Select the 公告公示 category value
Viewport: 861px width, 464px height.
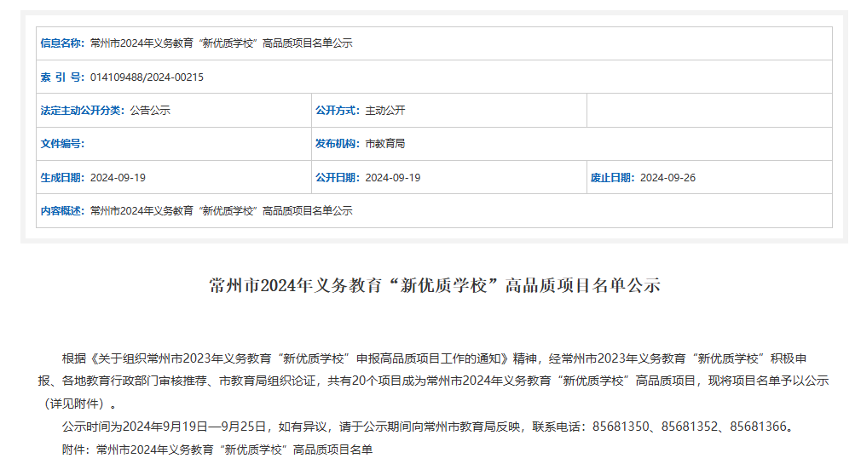tap(150, 111)
